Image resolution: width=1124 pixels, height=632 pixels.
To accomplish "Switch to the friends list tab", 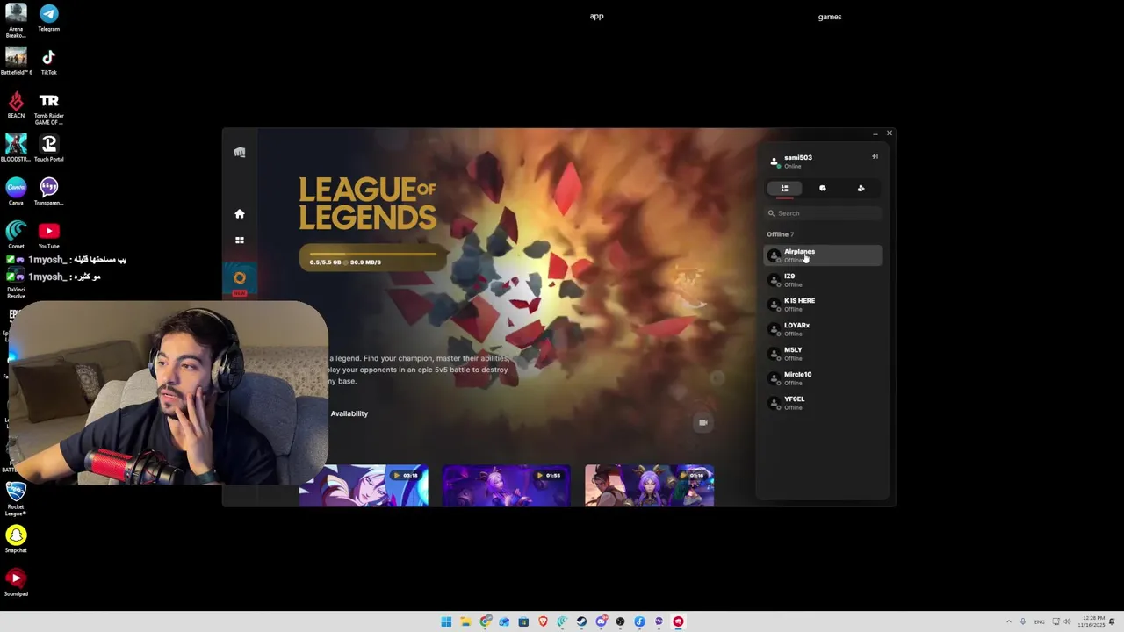I will point(784,188).
